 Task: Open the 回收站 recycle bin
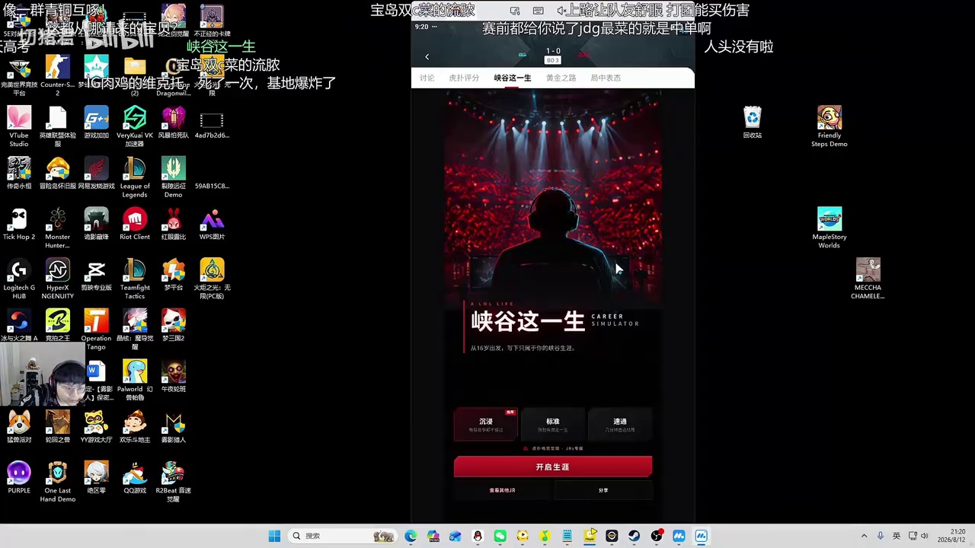[x=753, y=123]
